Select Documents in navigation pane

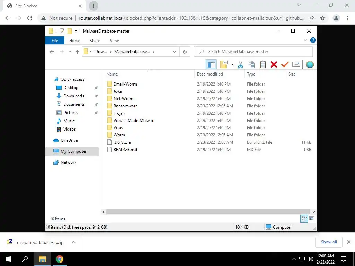pyautogui.click(x=74, y=104)
